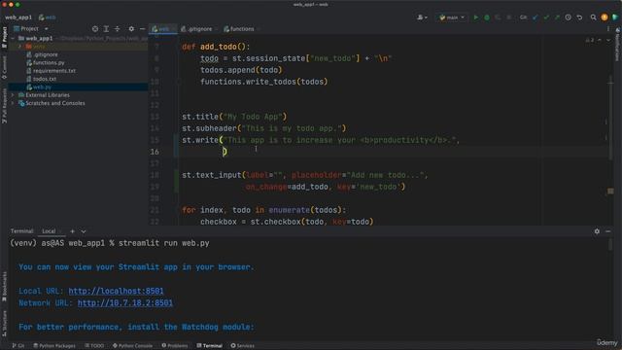
Task: Open the Problems tab
Action: coord(175,346)
